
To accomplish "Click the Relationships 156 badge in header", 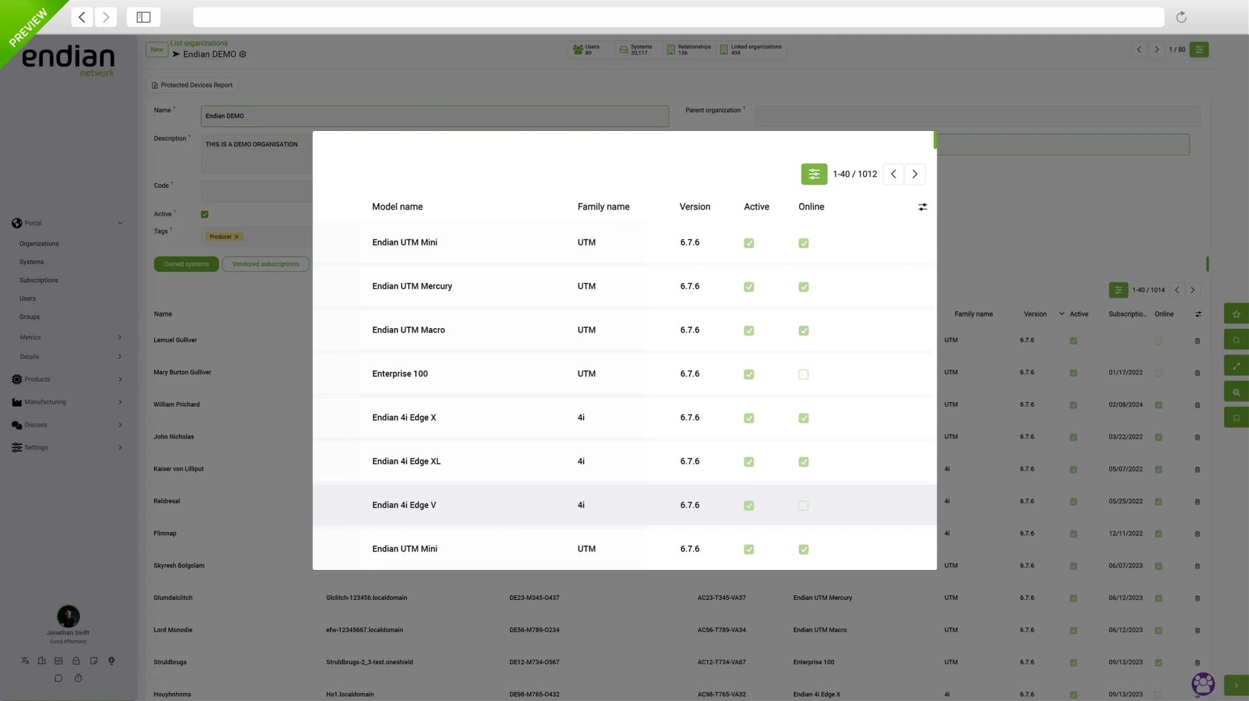I will point(689,49).
